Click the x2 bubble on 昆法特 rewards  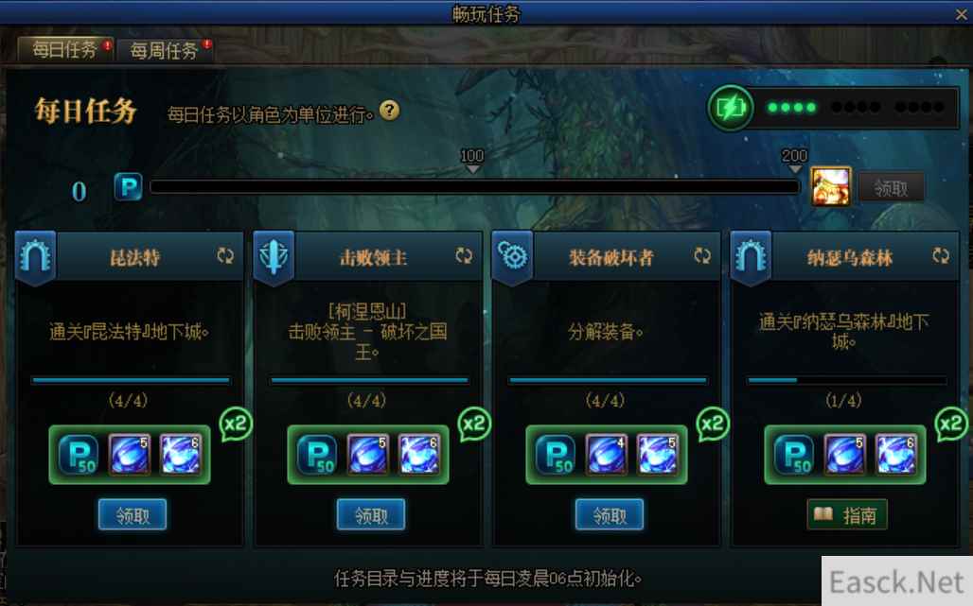236,424
